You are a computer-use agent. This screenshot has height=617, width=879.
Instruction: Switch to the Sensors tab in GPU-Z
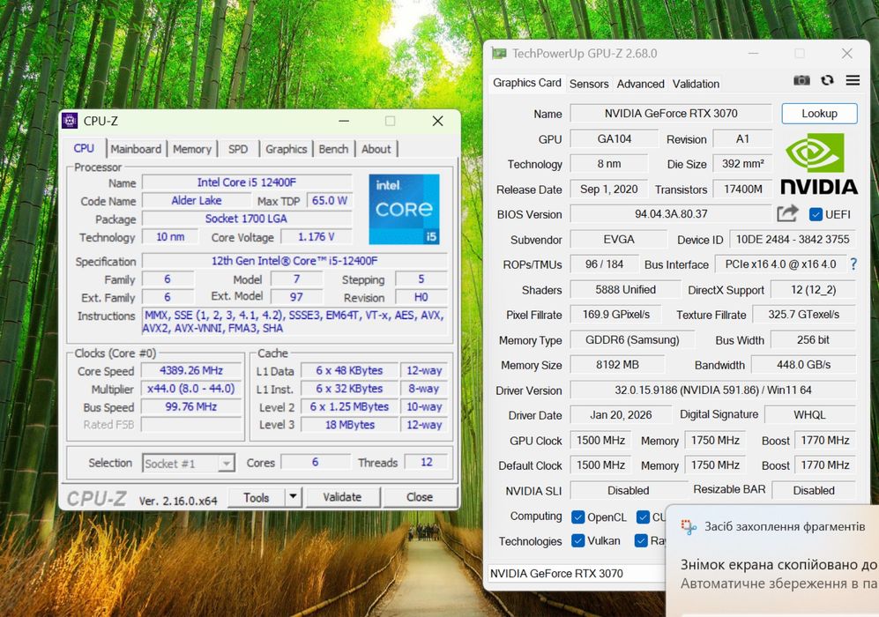589,84
